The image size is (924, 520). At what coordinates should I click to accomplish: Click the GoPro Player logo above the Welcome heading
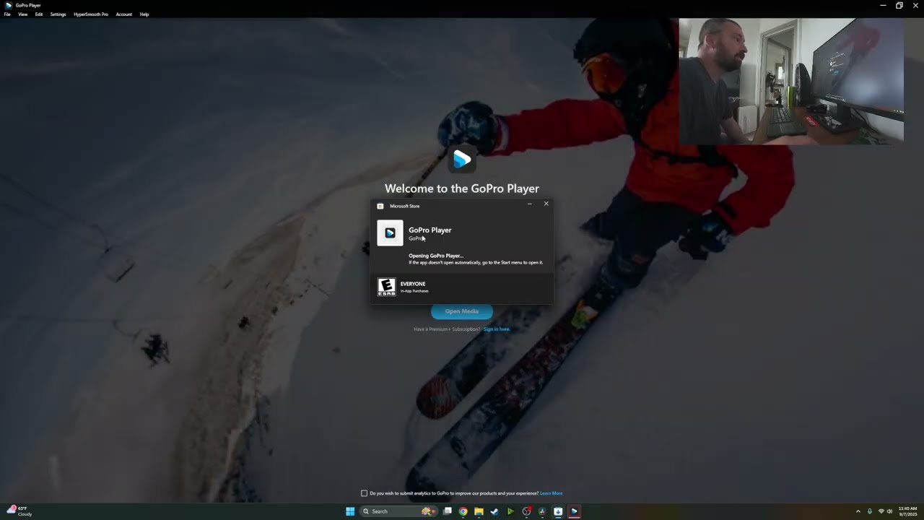coord(462,159)
